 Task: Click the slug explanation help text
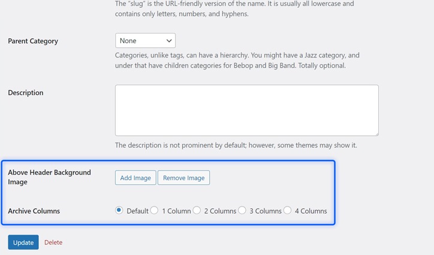[234, 9]
